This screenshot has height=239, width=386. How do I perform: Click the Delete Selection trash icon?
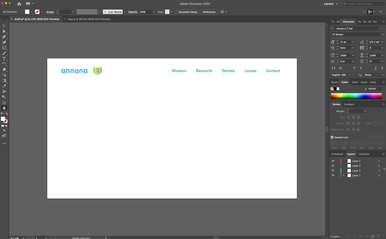[x=379, y=236]
